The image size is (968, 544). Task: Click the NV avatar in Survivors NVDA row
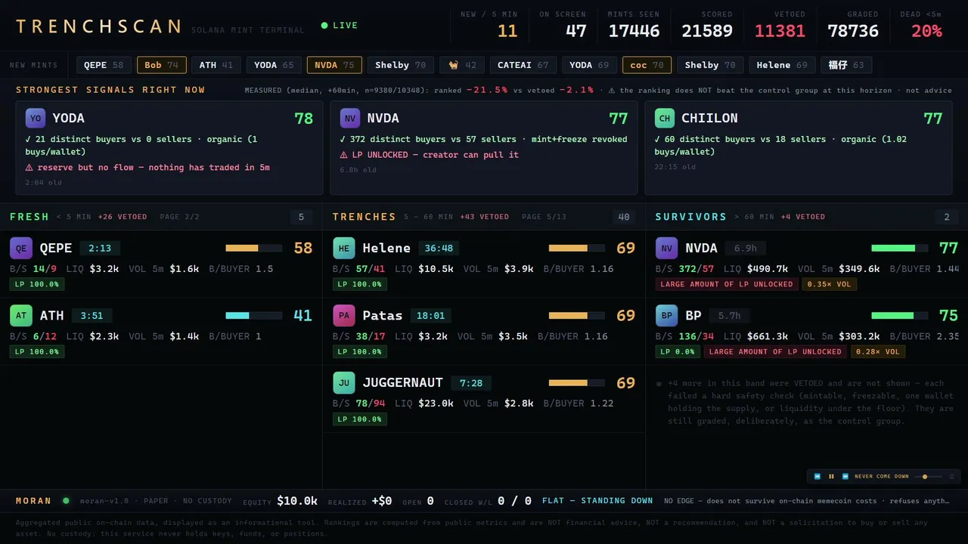point(667,249)
